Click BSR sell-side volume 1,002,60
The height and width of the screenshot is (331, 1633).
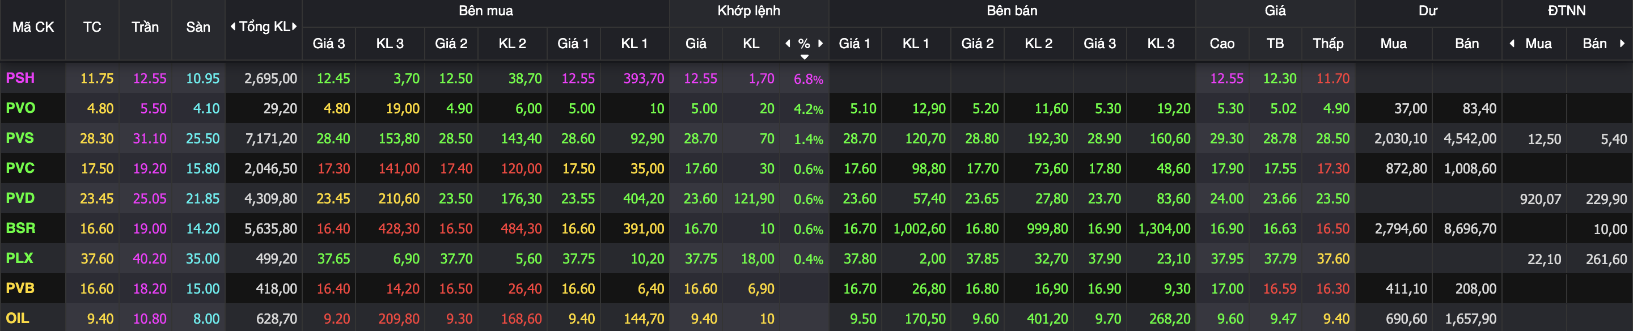[919, 229]
